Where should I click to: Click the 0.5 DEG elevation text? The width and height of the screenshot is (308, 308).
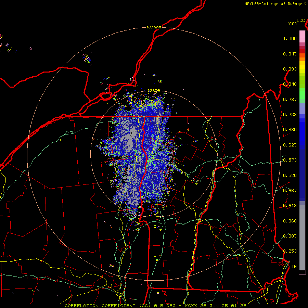165,306
